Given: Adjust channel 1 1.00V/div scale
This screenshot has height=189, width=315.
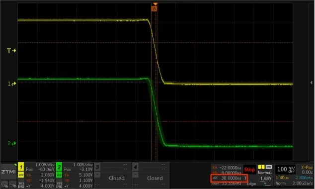Looking at the screenshot, I should [45, 165].
